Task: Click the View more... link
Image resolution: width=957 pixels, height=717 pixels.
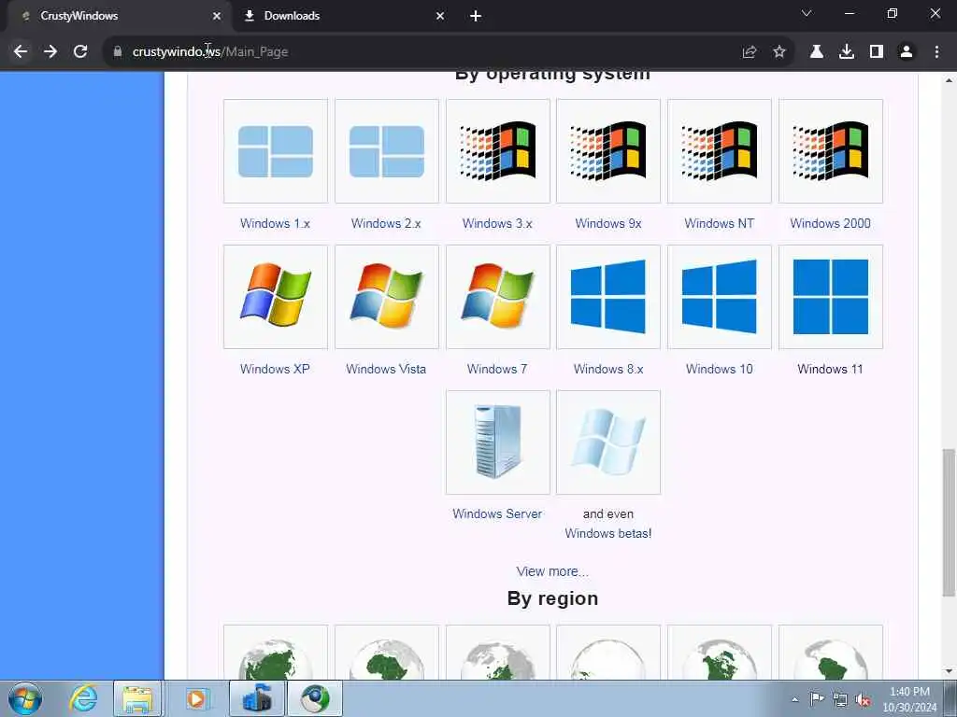Action: point(552,571)
